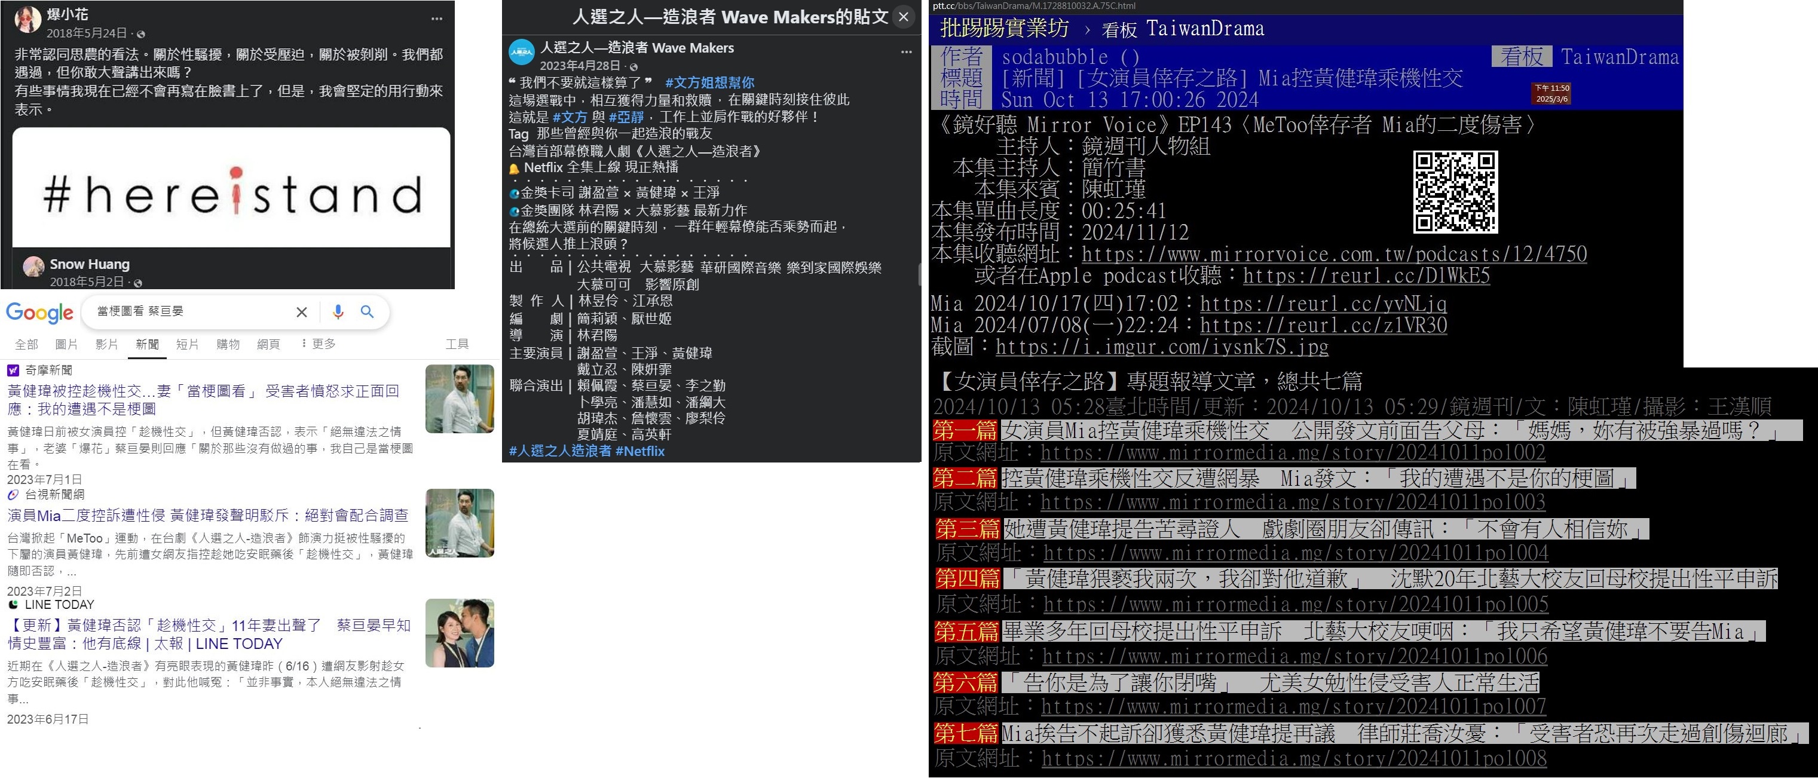This screenshot has height=778, width=1818.
Task: Click 爆小花 profile name
Action: pos(67,14)
